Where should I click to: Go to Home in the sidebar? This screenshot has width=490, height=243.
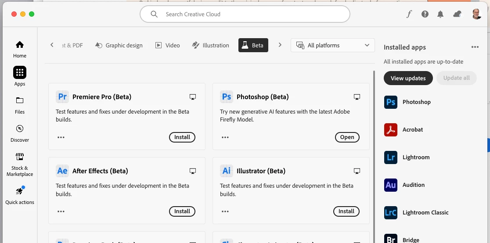point(20,49)
